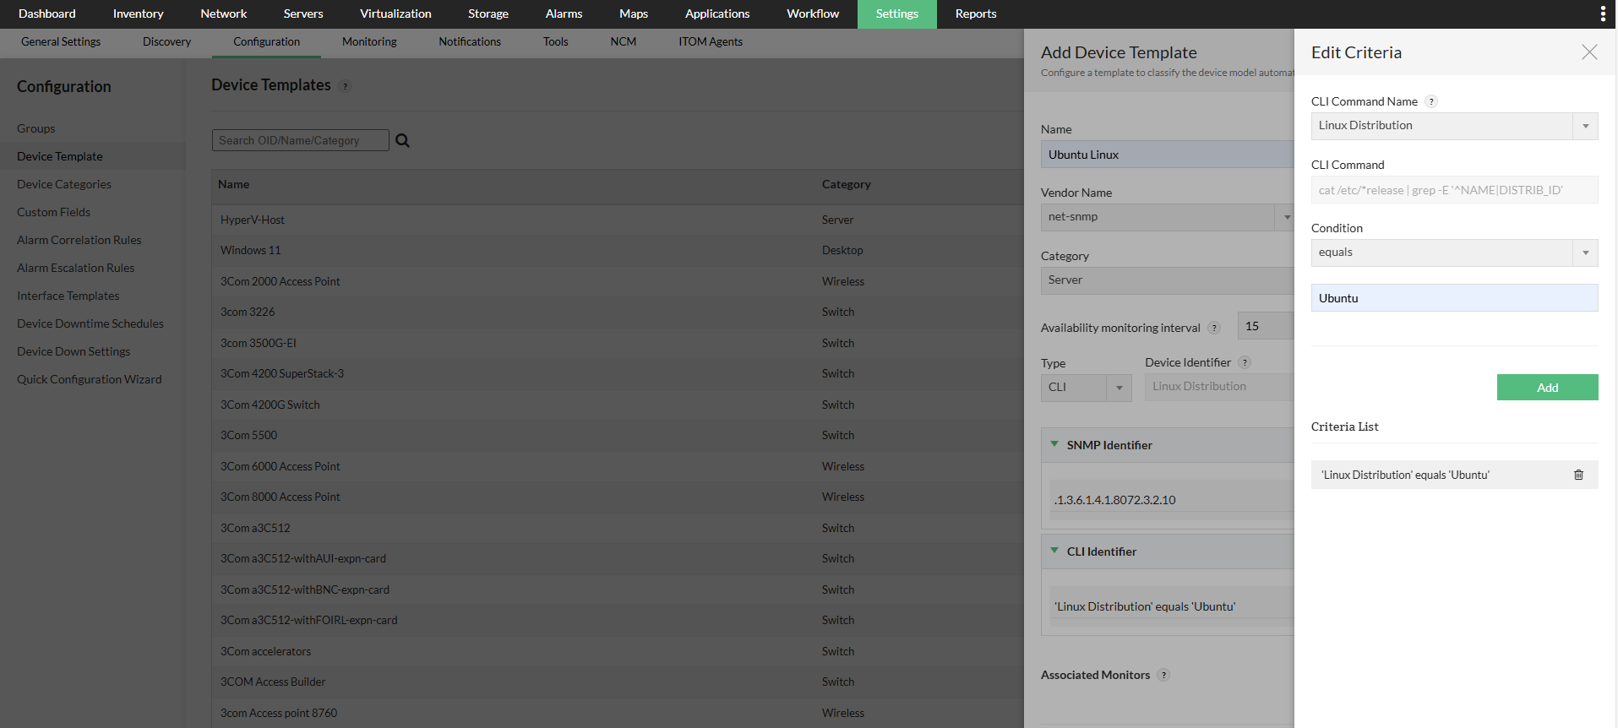Go to the Inventory menu
Image resolution: width=1618 pixels, height=728 pixels.
[x=139, y=14]
